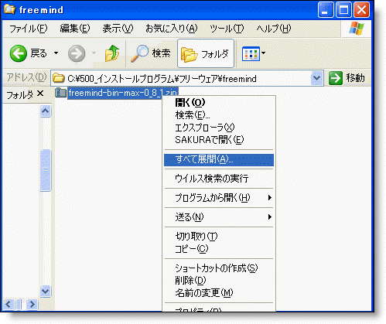Choose 削除(D) delete entry

tap(219, 281)
